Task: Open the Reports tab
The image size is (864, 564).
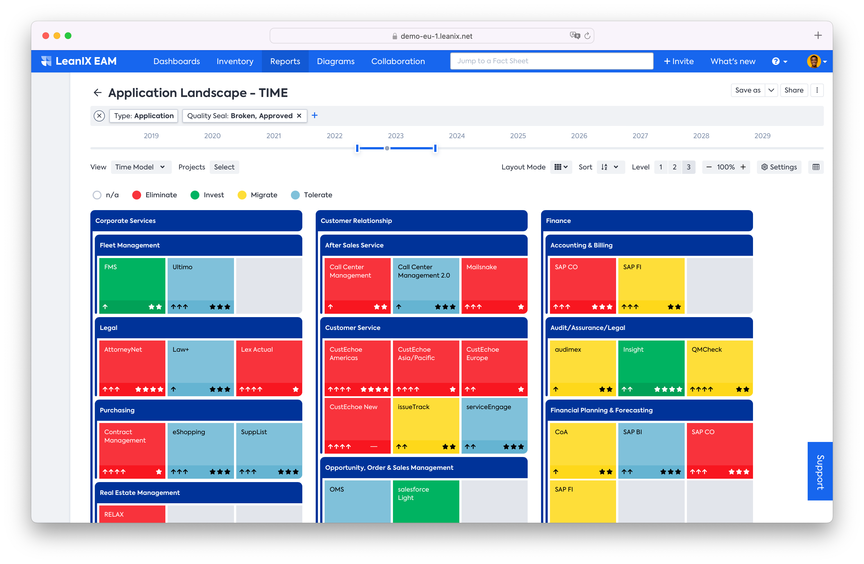Action: click(x=285, y=61)
